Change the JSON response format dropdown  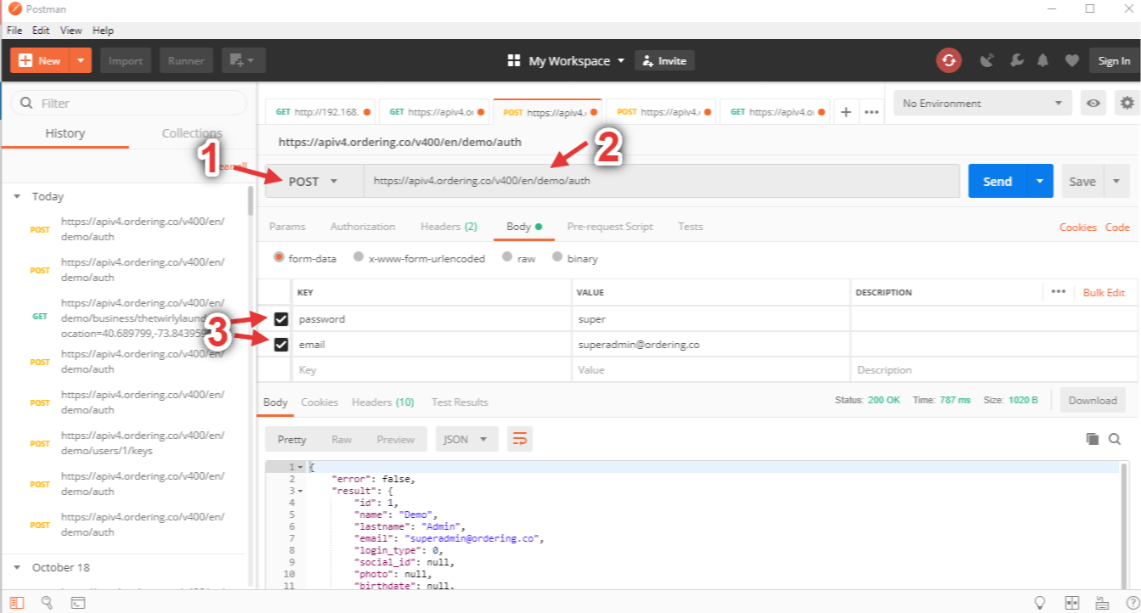[466, 439]
